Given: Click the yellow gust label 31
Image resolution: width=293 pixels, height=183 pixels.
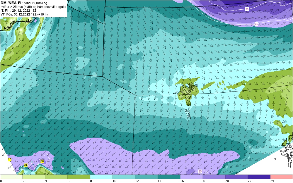Looking at the screenshot, I should point(25,165).
